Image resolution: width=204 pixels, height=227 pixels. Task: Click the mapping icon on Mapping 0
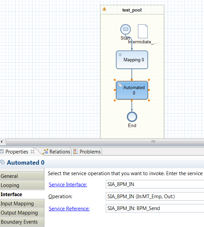[120, 55]
